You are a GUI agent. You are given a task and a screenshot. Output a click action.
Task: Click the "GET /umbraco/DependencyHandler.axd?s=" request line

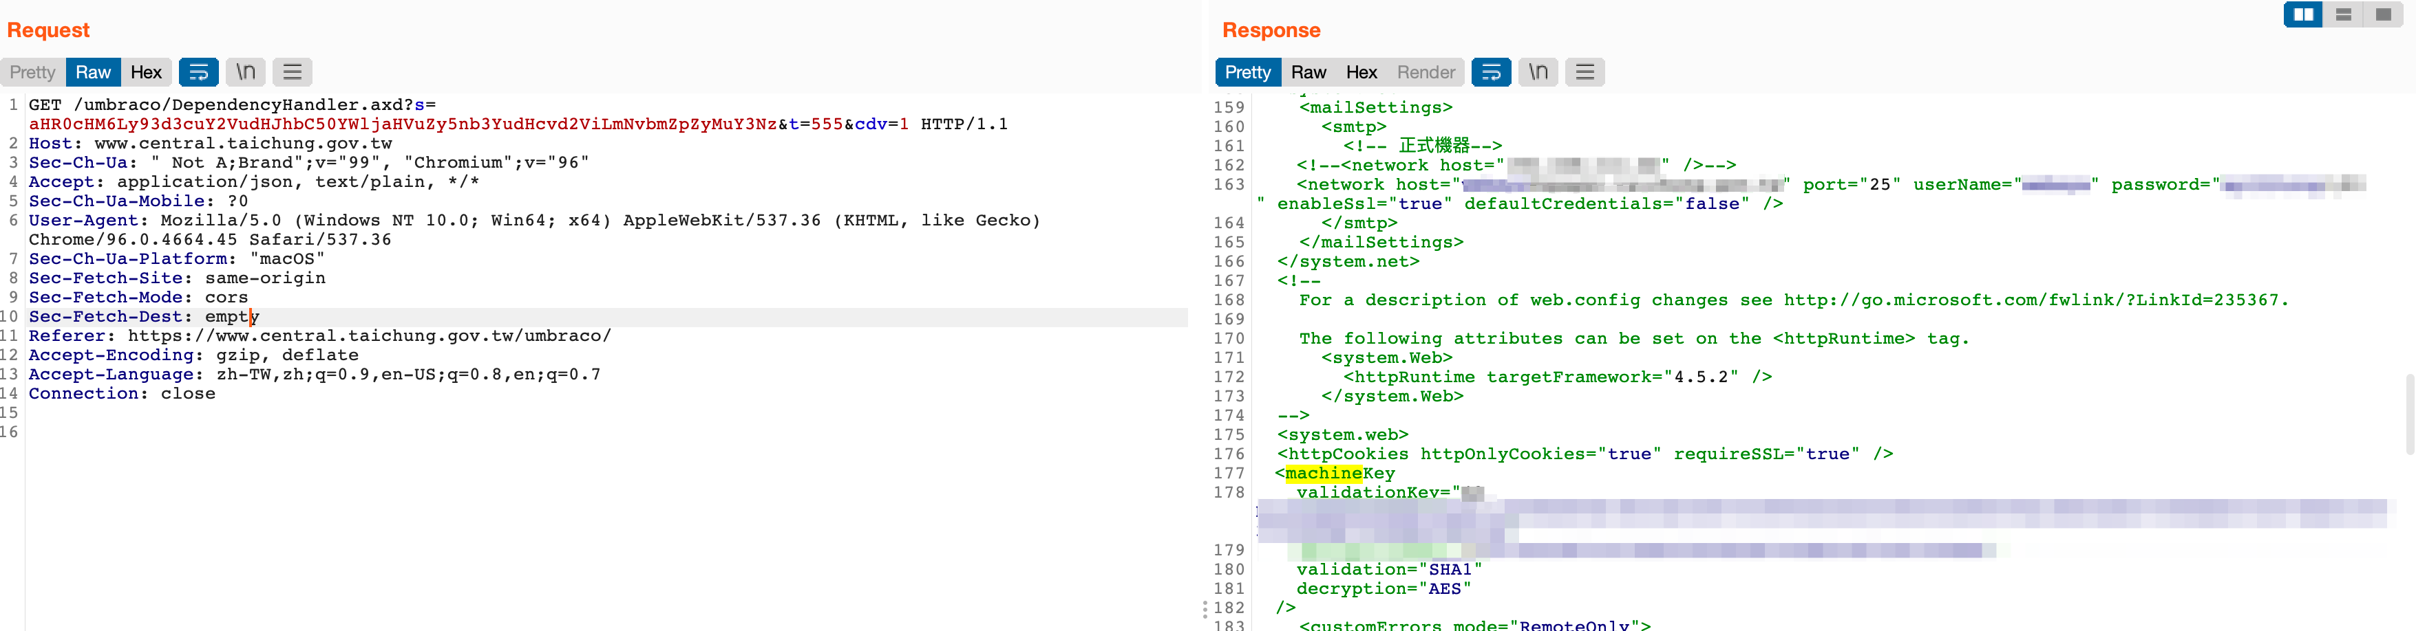pyautogui.click(x=233, y=105)
